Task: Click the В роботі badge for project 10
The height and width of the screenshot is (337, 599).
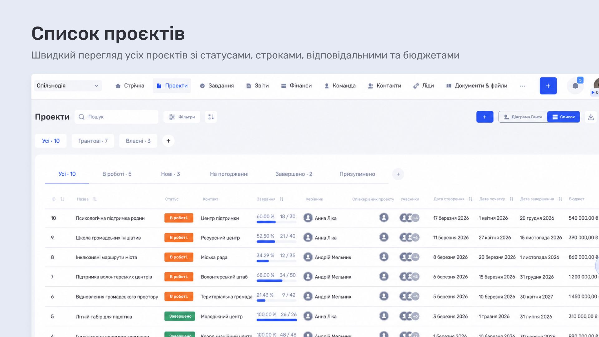Action: pos(179,218)
